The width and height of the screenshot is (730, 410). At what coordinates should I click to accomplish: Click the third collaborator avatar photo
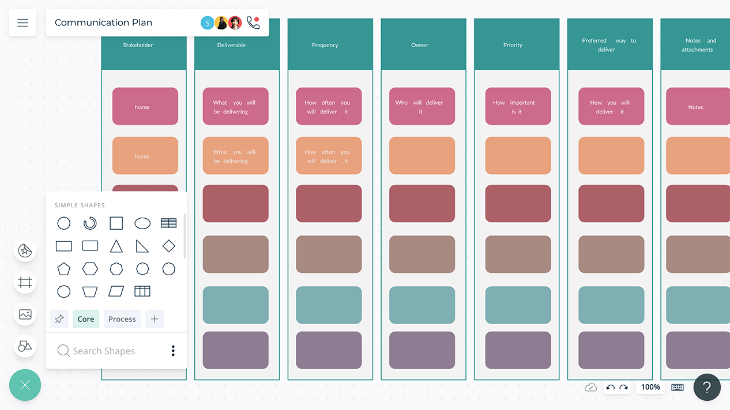(x=235, y=22)
